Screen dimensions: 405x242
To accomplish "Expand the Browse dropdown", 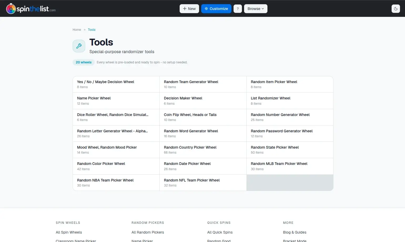I will [256, 9].
